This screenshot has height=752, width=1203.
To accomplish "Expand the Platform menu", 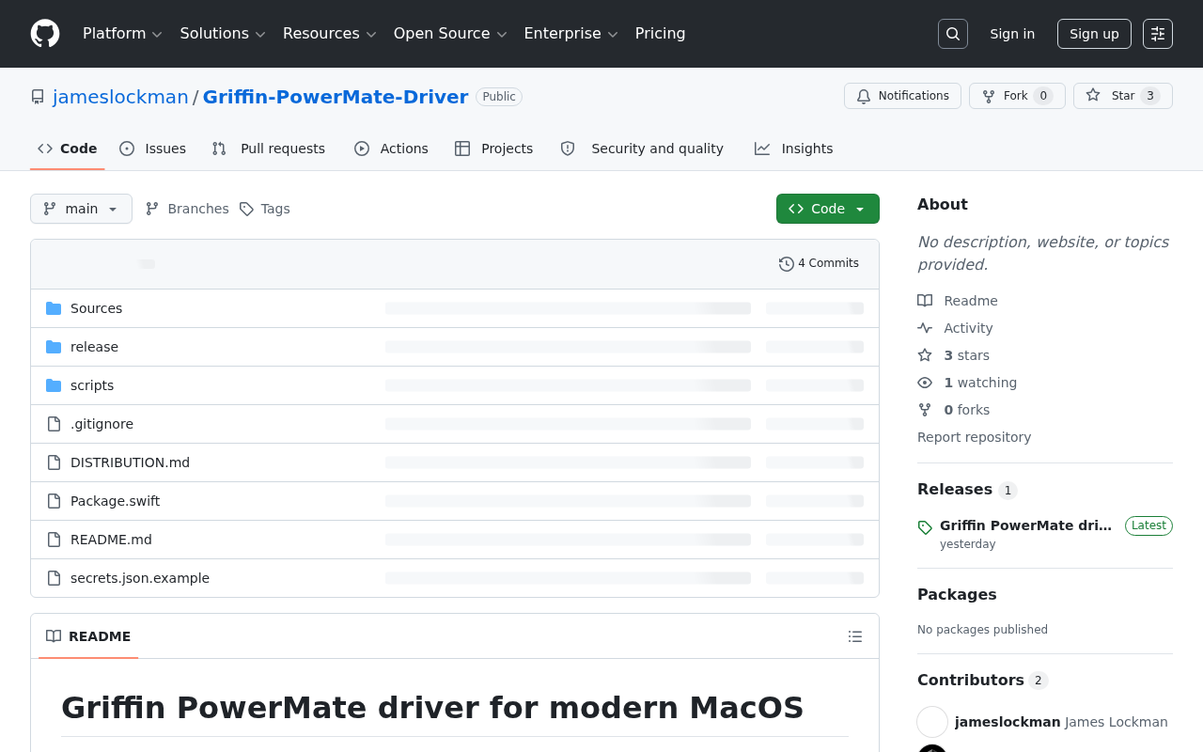I will click(122, 34).
